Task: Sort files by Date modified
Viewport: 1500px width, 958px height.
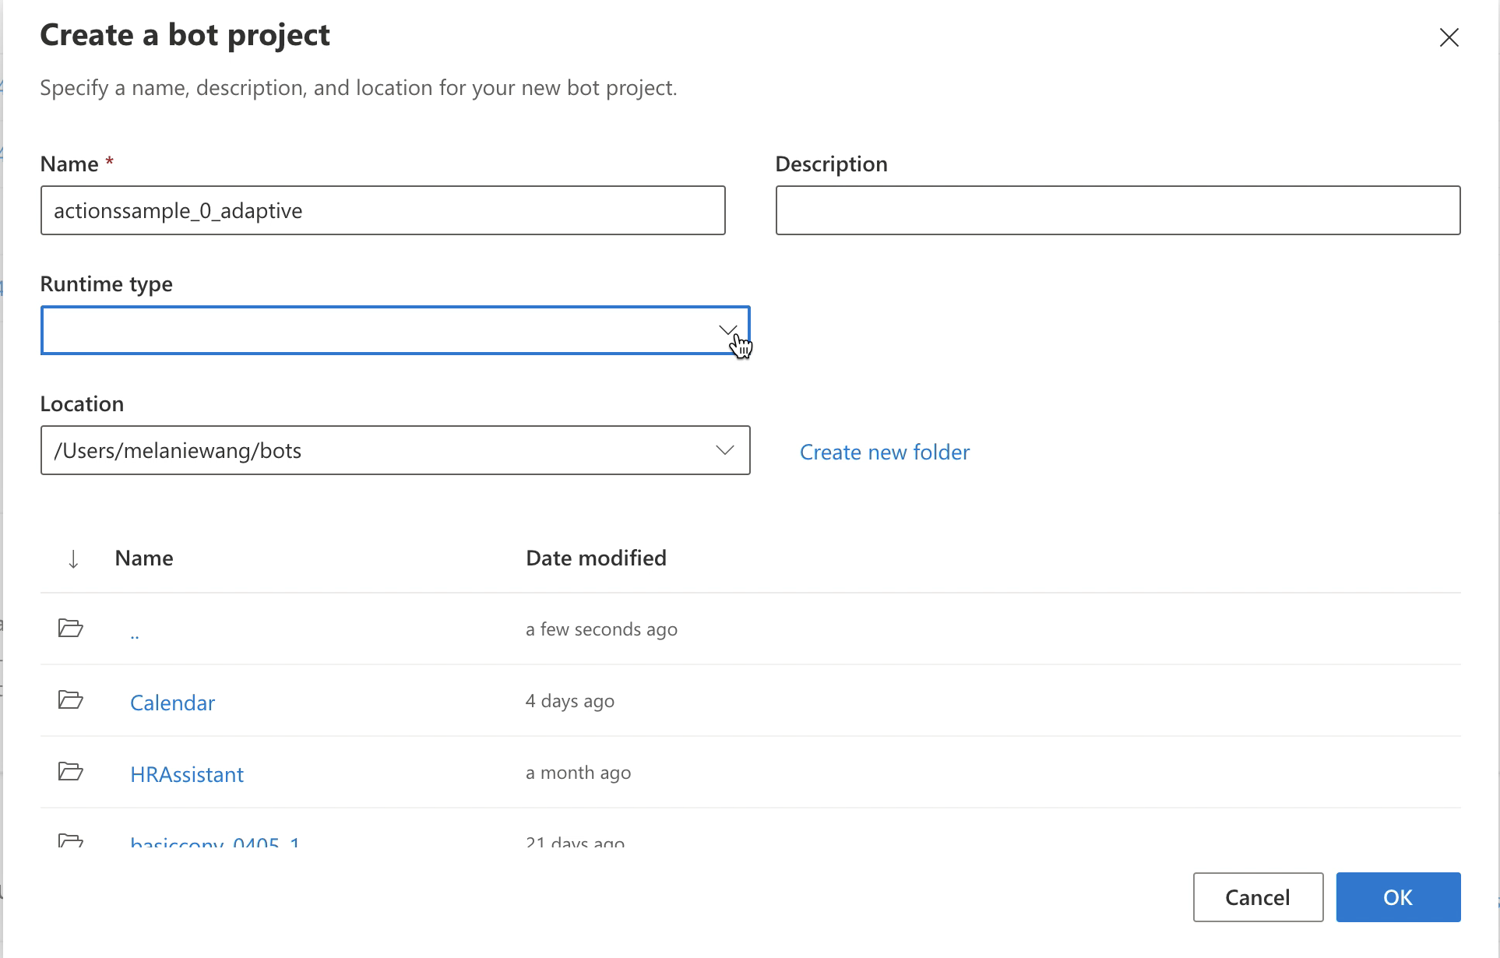Action: (596, 558)
